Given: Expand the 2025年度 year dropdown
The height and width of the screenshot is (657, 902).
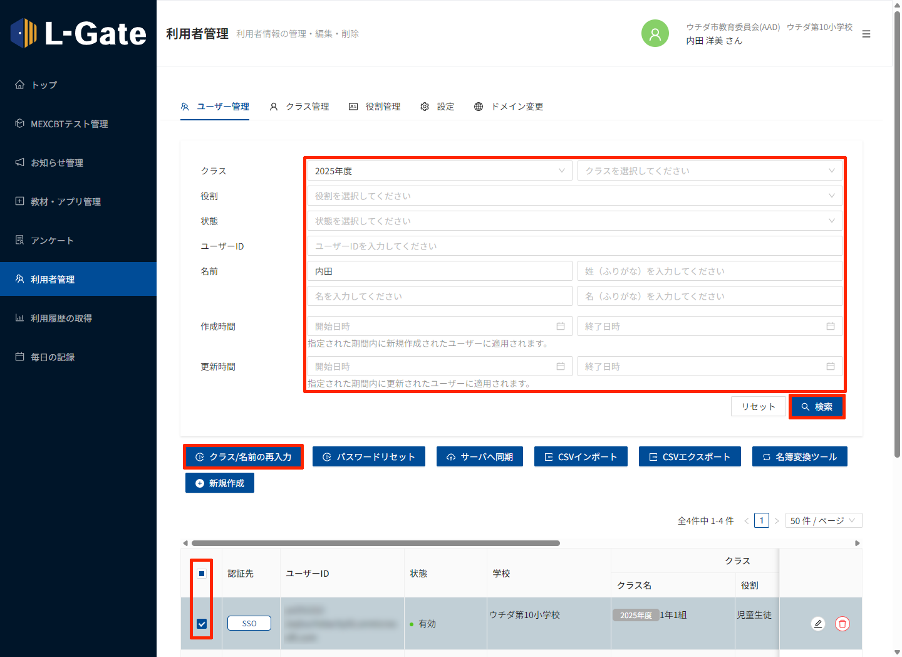Looking at the screenshot, I should coord(439,171).
